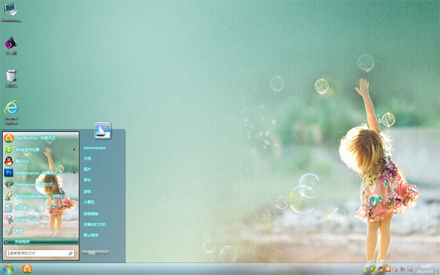
Task: Launch HaoZhuoDao shortcut in Start menu
Action: 40,138
